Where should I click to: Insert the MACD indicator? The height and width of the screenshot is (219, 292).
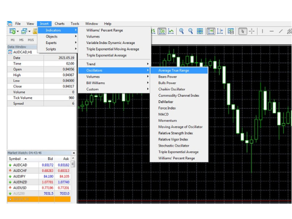[x=179, y=114]
